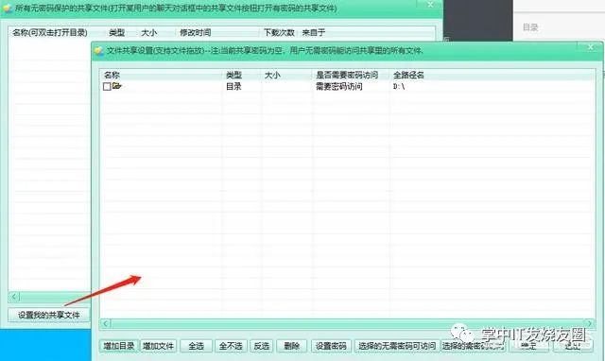The height and width of the screenshot is (361, 605).
Task: Click the 文件共享设置 title bar icon
Action: (98, 51)
